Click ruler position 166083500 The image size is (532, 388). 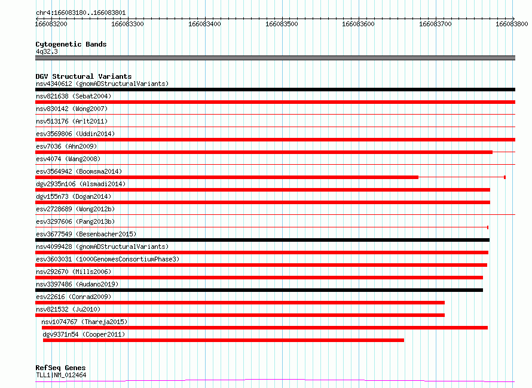[x=282, y=24]
